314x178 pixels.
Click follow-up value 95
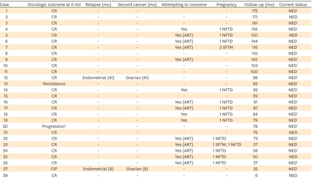click(255, 84)
